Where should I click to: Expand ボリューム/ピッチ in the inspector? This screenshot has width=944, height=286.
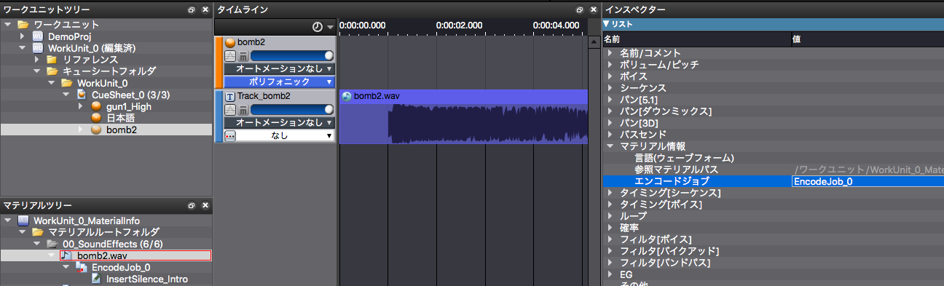[x=610, y=65]
